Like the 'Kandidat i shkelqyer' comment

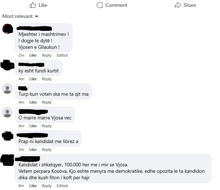pos(33,186)
